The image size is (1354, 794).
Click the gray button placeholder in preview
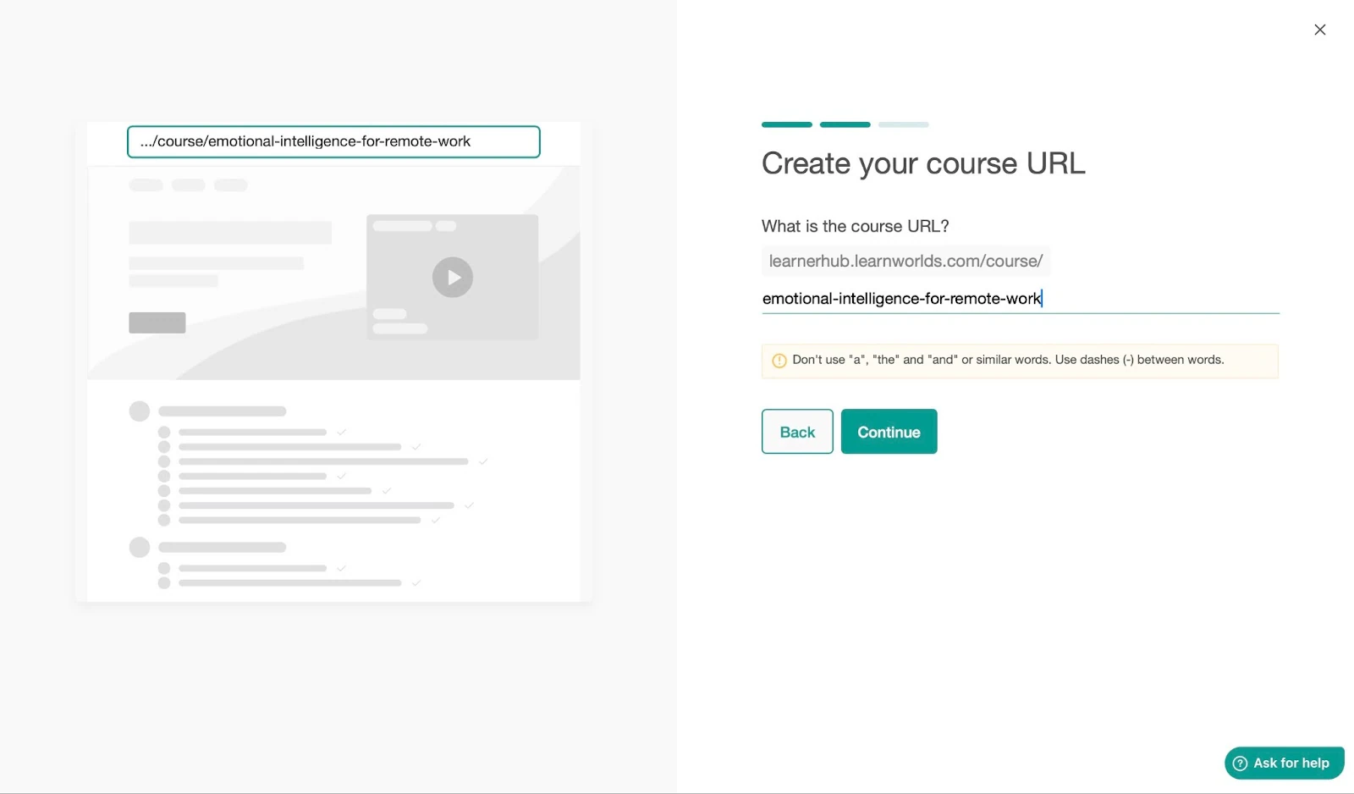click(157, 323)
